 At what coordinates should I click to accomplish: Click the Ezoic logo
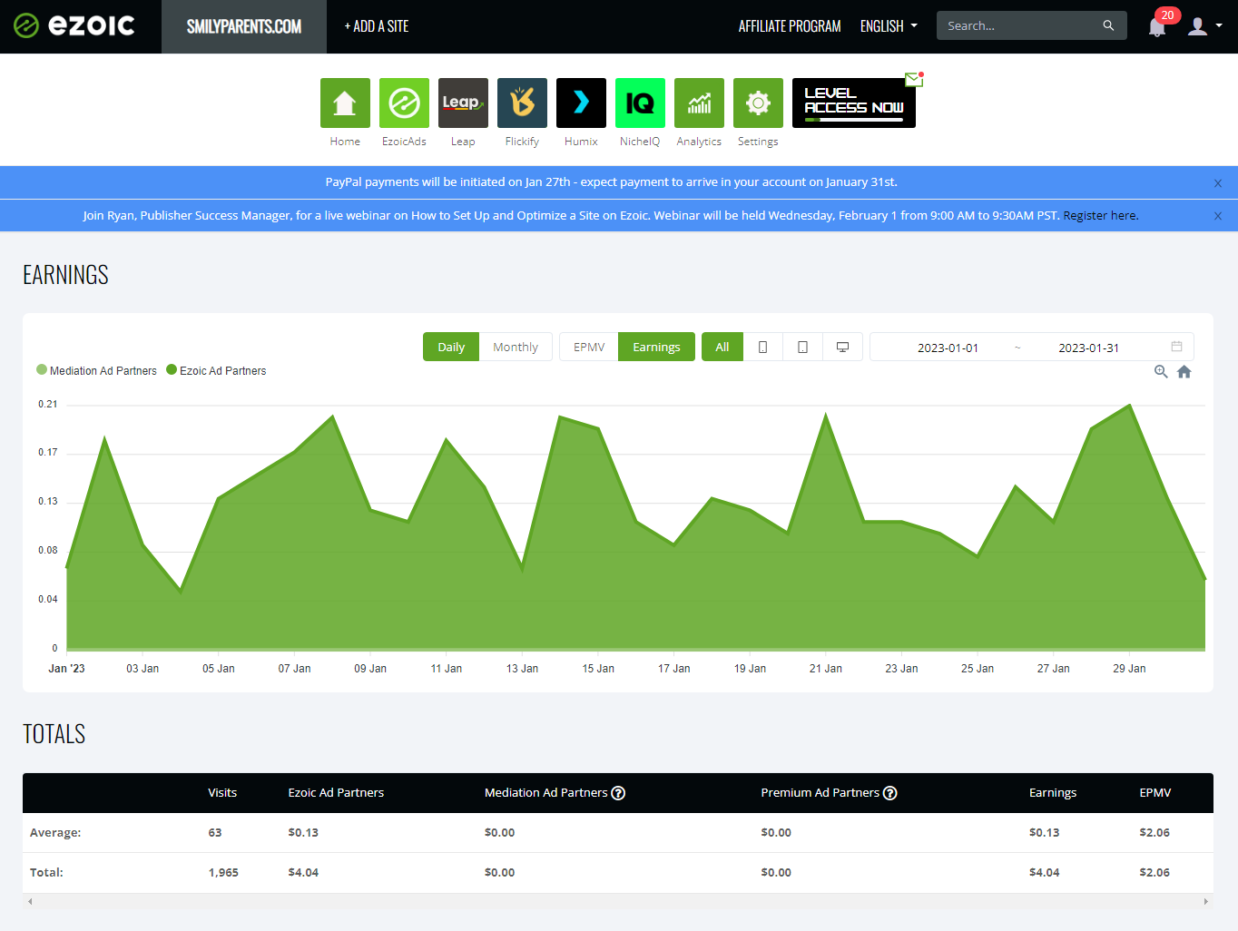pos(74,25)
